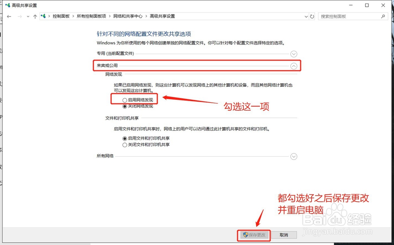Expand the 专用 (当前配置文件) profile section
This screenshot has height=245, width=394.
[294, 53]
